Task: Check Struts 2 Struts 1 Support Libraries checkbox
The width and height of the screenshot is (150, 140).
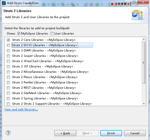Action: (x=8, y=104)
